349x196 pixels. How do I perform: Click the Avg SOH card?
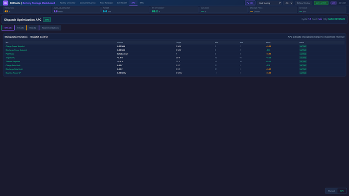(x=223, y=10)
